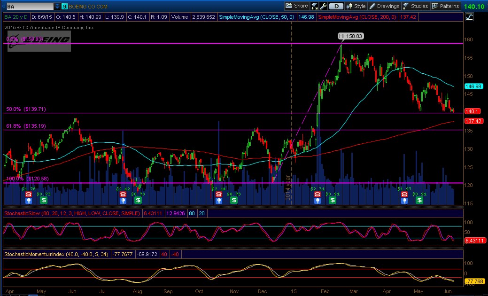488x296 pixels.
Task: Click the 6.43111 stochastic axis tag
Action: 475,240
